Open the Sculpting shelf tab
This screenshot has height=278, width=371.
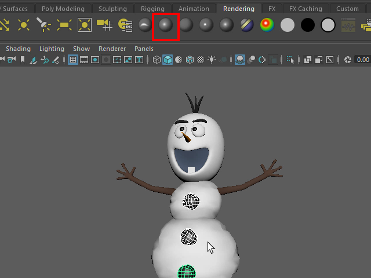coord(112,9)
